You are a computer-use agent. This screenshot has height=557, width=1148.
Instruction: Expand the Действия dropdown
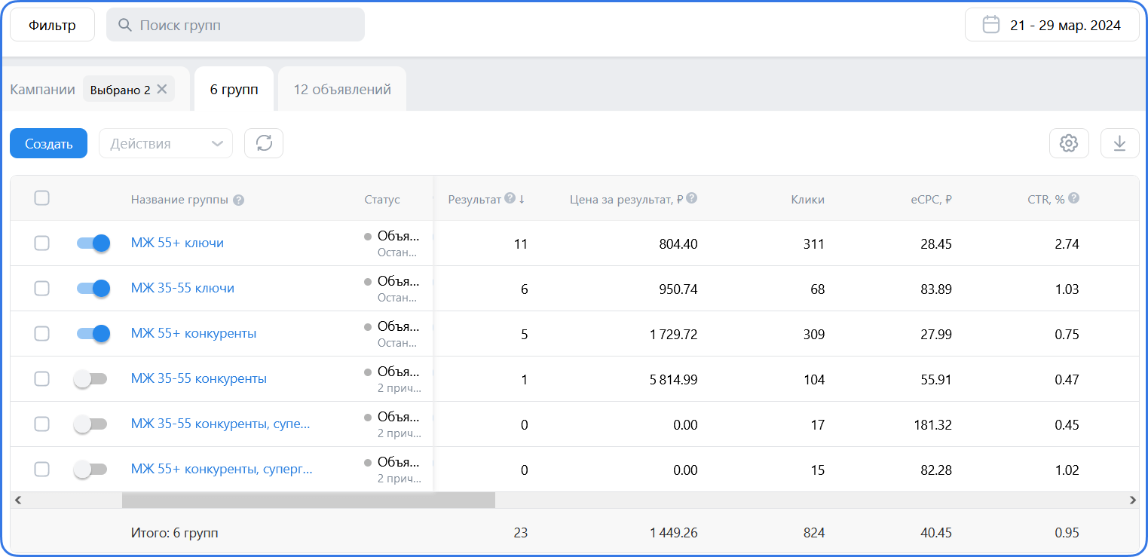[166, 143]
